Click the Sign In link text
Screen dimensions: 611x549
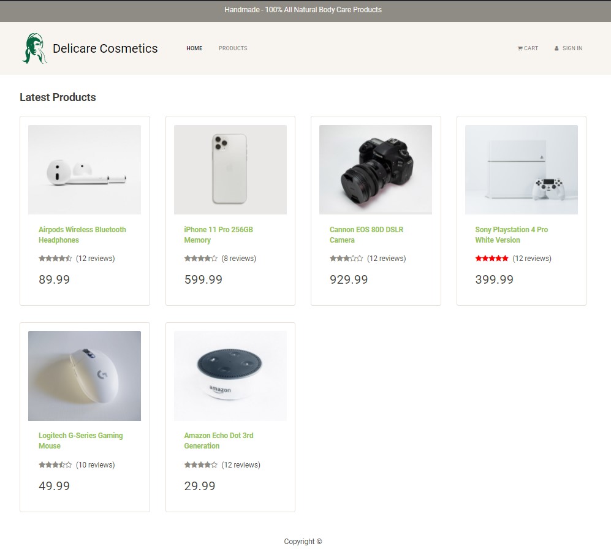(x=572, y=48)
